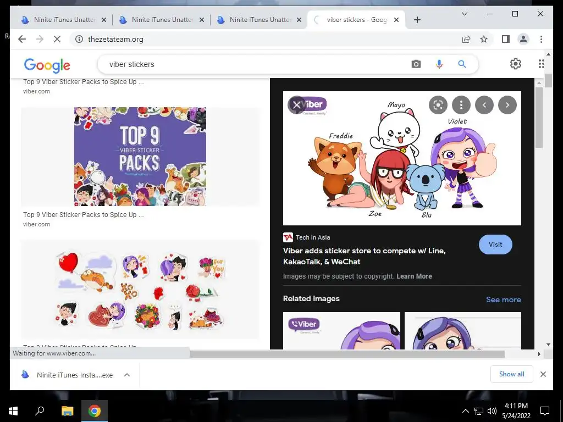Open Top 9 Viber Sticker Packs thumbnail
Screen dimensions: 563x422
pyautogui.click(x=140, y=157)
